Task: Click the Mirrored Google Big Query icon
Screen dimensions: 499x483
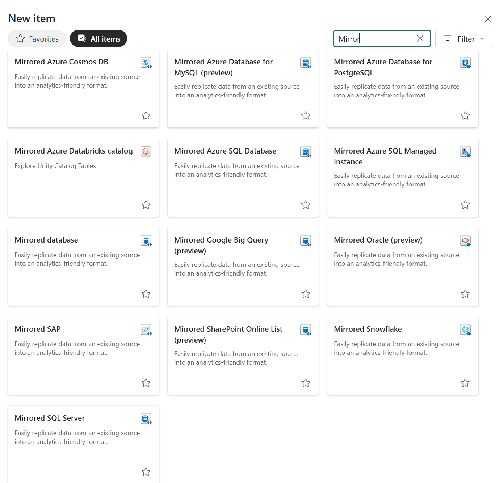Action: click(x=306, y=241)
